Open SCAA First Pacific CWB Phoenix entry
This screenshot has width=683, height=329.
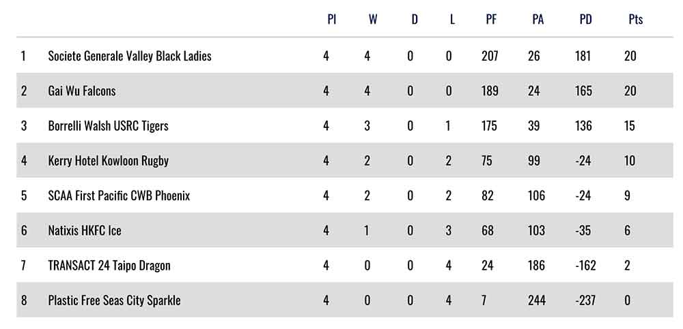[x=119, y=195]
